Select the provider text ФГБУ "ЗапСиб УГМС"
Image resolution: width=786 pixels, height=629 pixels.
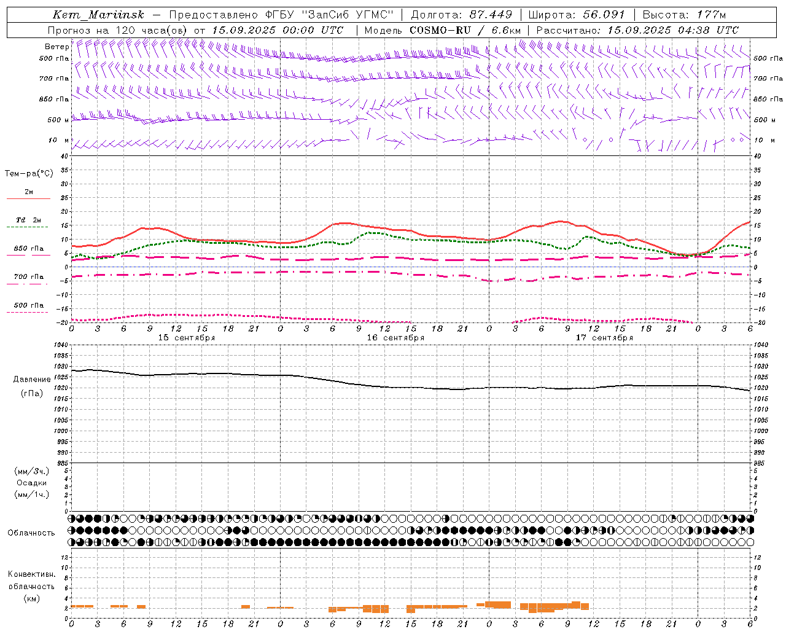pyautogui.click(x=329, y=15)
